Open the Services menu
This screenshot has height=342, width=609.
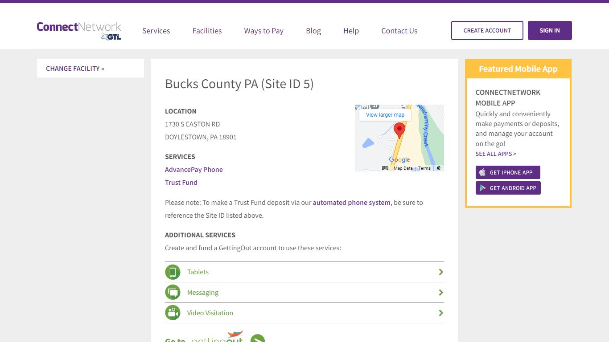[x=156, y=31]
